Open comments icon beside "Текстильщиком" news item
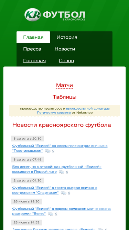Viewport: 129px width, 230px height. click(x=47, y=151)
